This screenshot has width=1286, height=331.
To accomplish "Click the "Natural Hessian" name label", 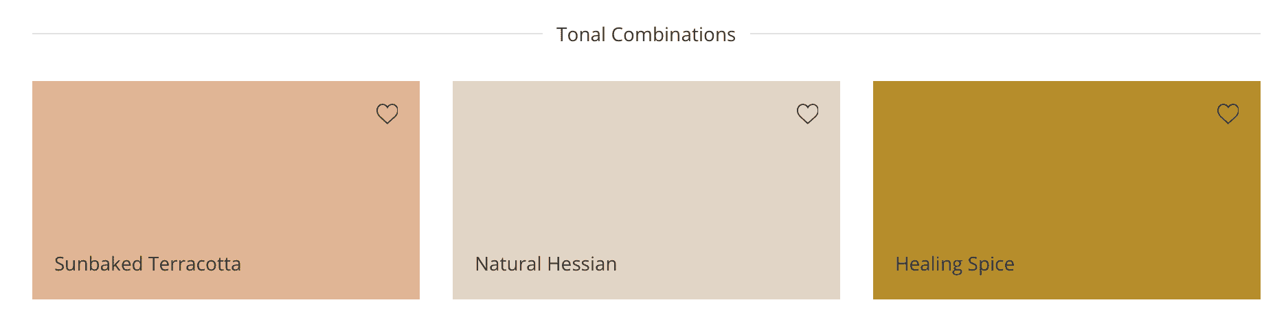I will 546,264.
